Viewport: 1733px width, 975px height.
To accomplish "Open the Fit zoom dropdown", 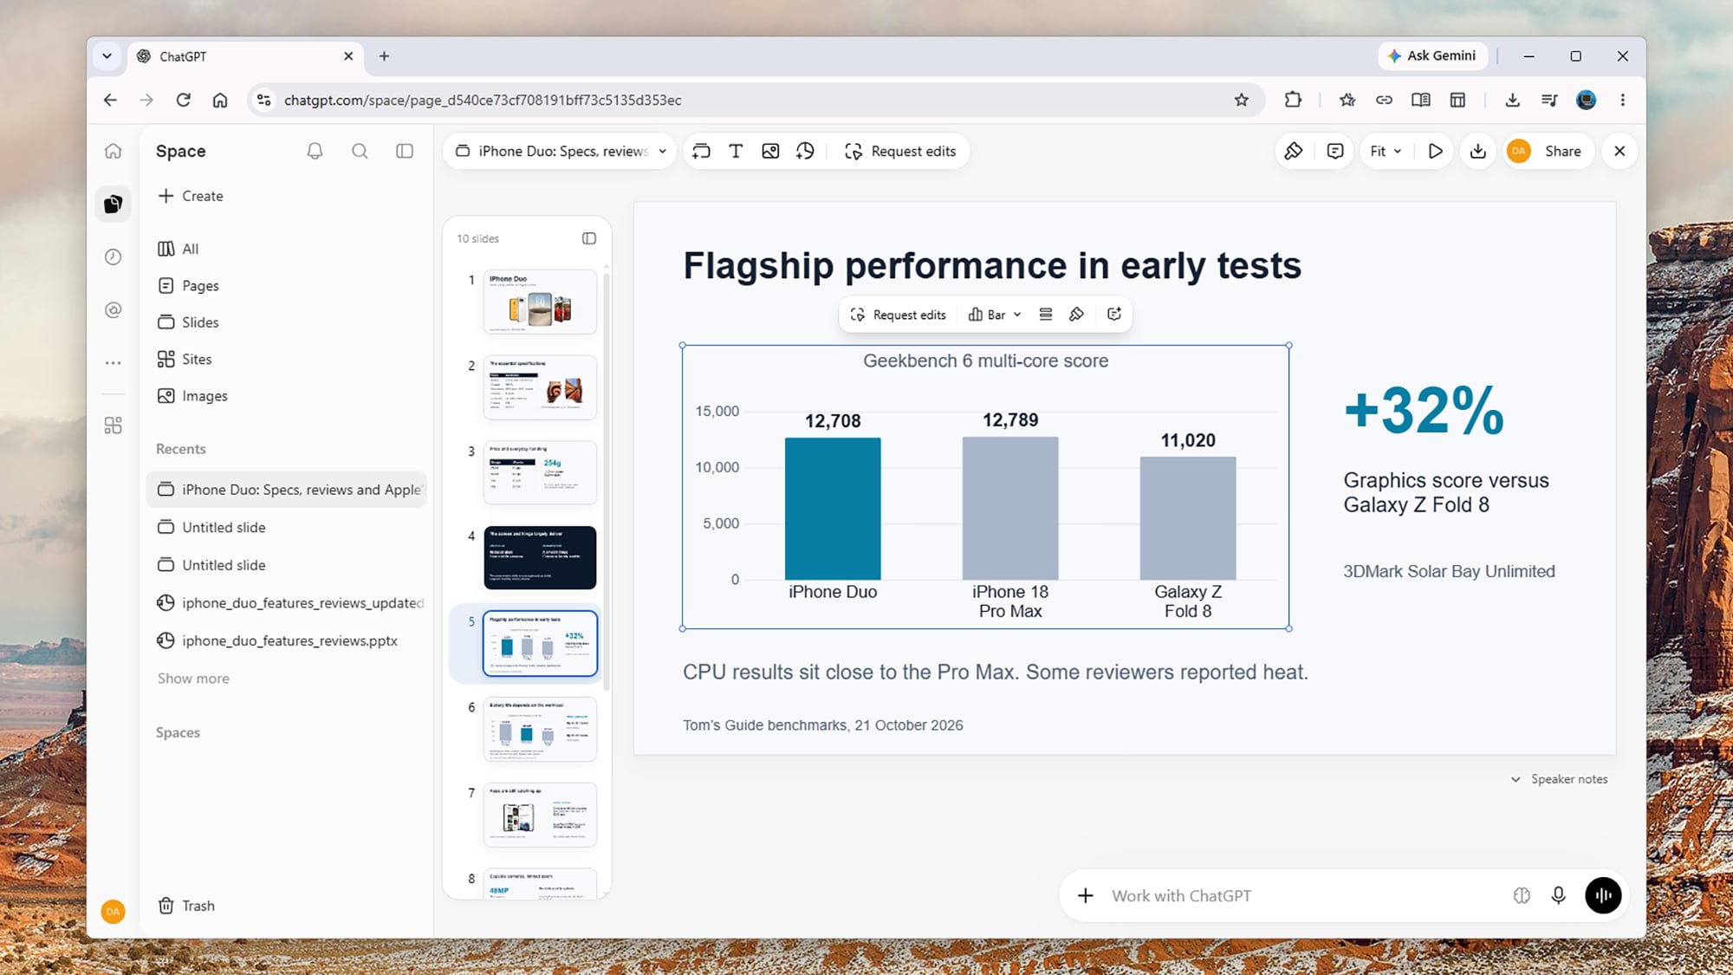I will coord(1386,151).
